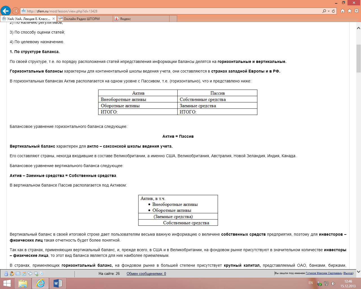Viewport: 361px width, 289px height.
Task: Switch to the Онлайн Радио ШТОРМ tab
Action: coord(85,19)
